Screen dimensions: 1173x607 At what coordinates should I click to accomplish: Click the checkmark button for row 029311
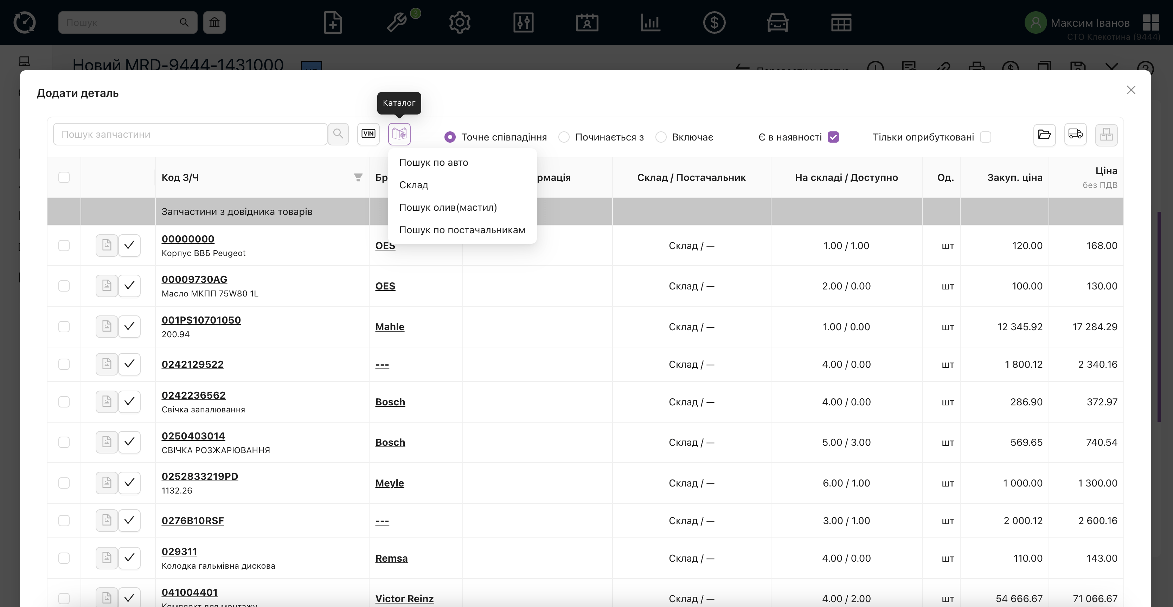[129, 558]
